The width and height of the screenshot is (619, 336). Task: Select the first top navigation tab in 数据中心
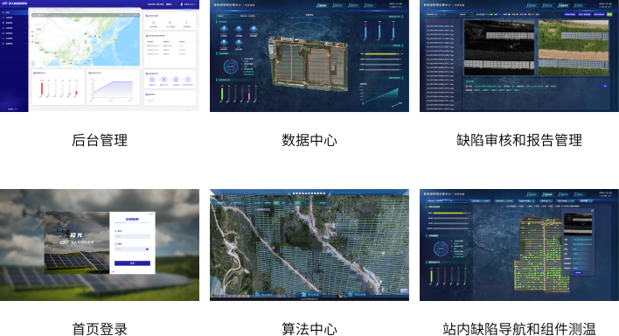[x=323, y=5]
